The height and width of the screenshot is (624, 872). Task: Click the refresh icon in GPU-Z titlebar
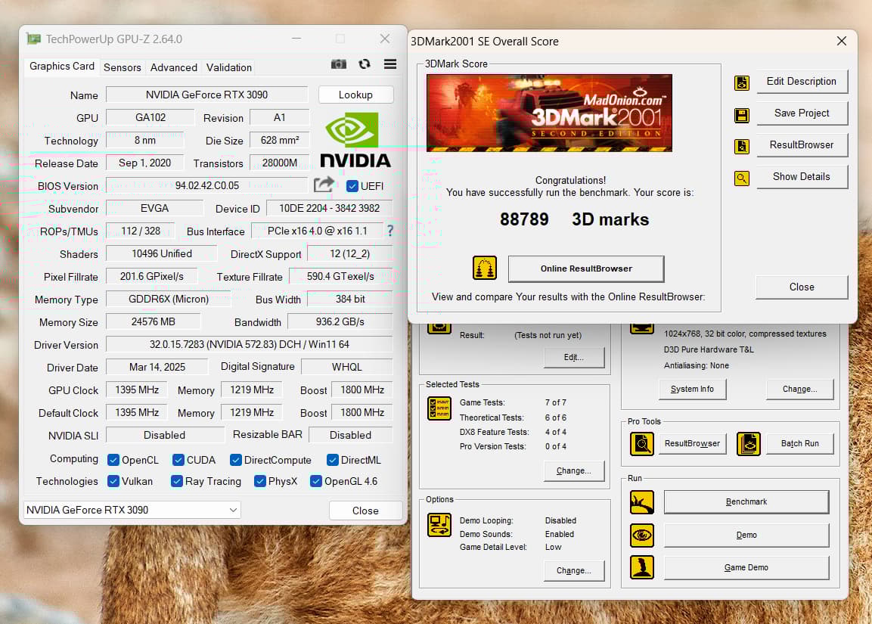point(364,64)
